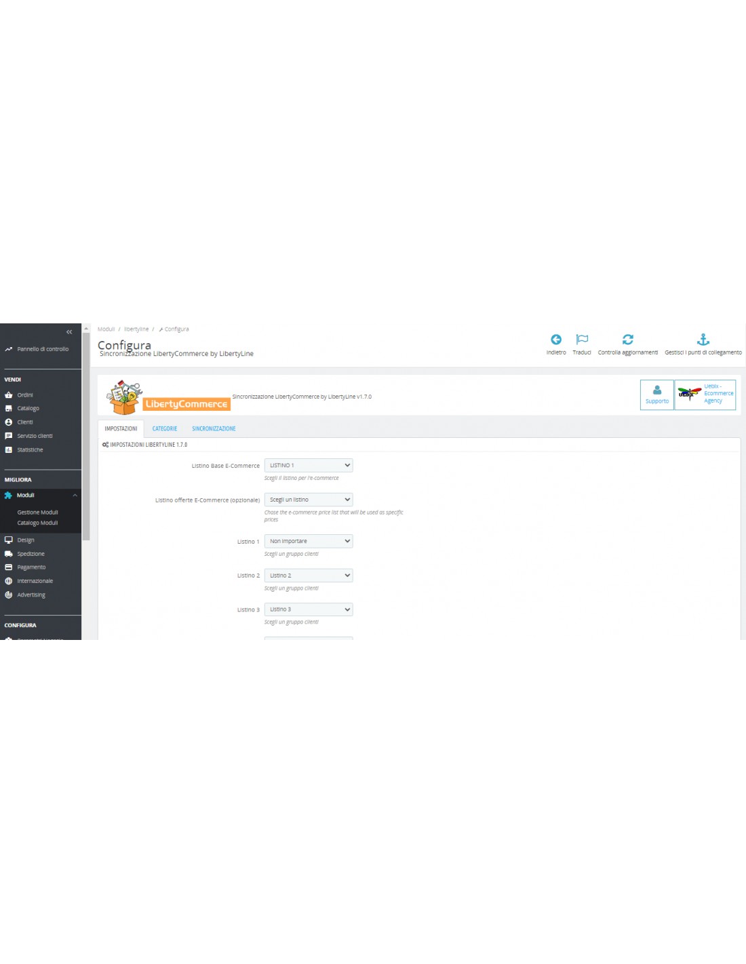
Task: Click the Catalogo store icon
Action: tap(8, 409)
